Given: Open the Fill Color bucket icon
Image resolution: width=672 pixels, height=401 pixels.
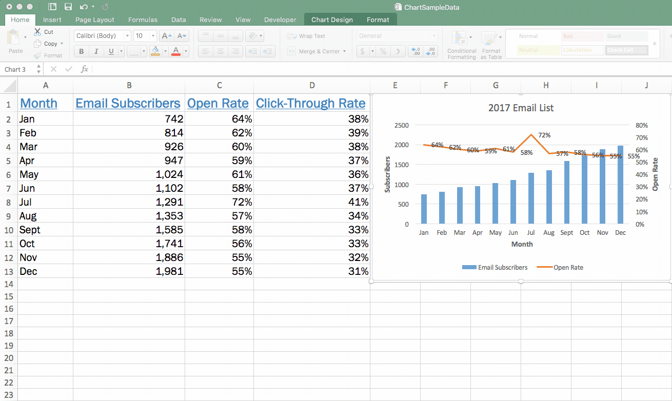Looking at the screenshot, I should 154,51.
